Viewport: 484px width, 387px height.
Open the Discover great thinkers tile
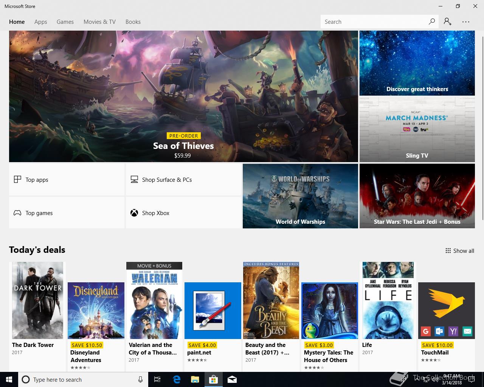point(417,63)
